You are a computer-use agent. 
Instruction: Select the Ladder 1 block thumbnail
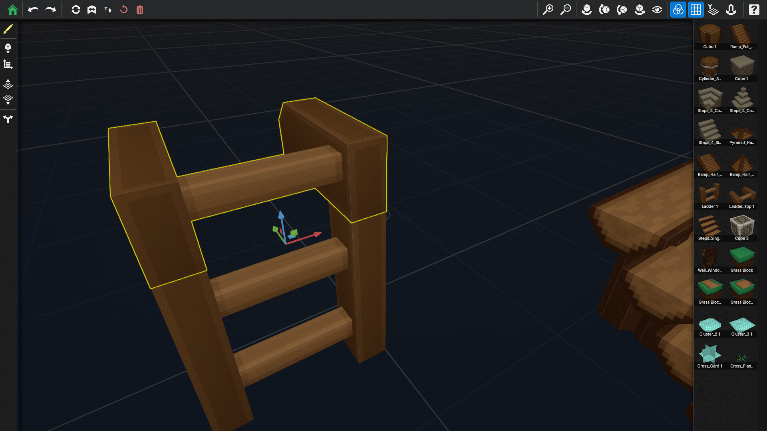pyautogui.click(x=709, y=195)
